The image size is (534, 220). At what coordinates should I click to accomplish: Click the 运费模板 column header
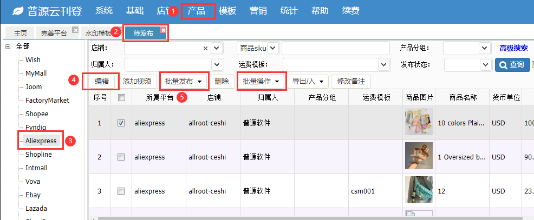(376, 98)
